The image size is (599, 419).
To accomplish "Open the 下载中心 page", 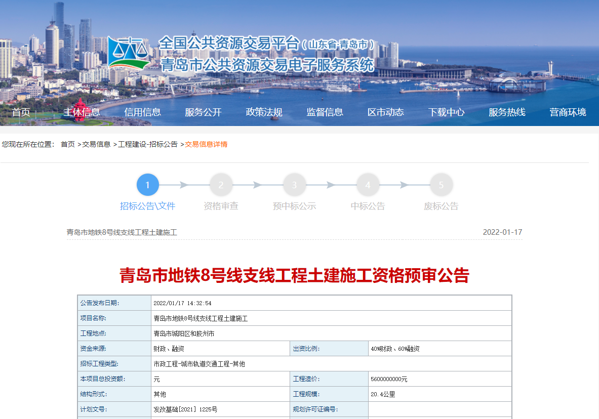I will click(x=446, y=112).
